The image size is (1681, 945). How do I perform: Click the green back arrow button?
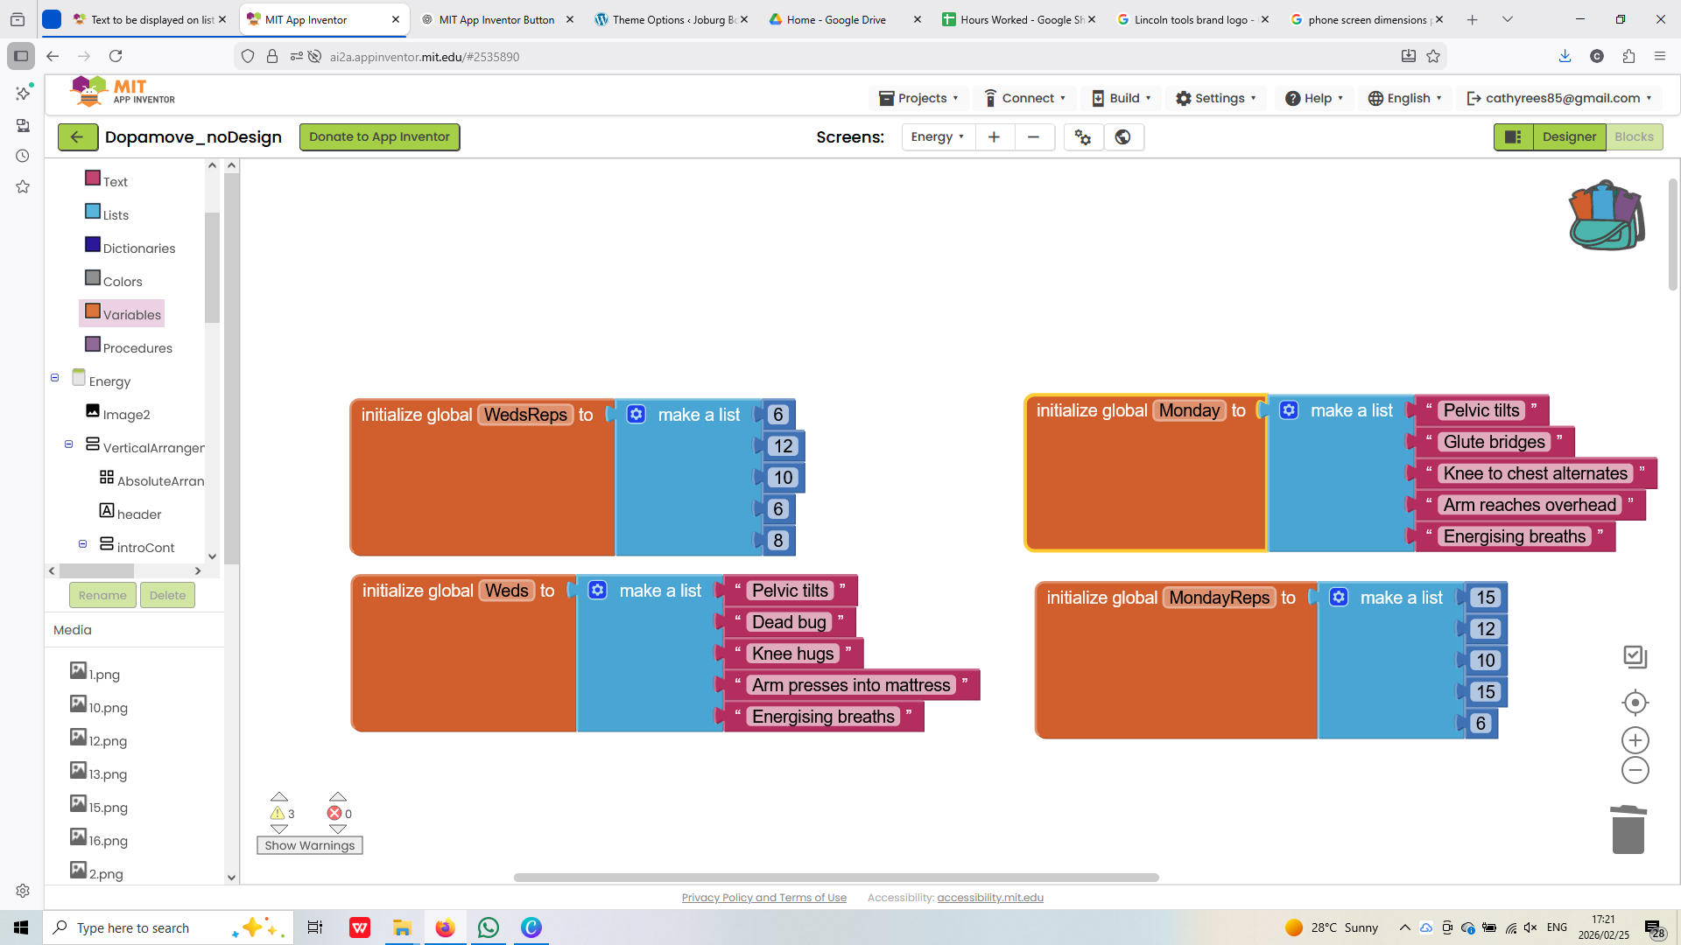tap(77, 136)
